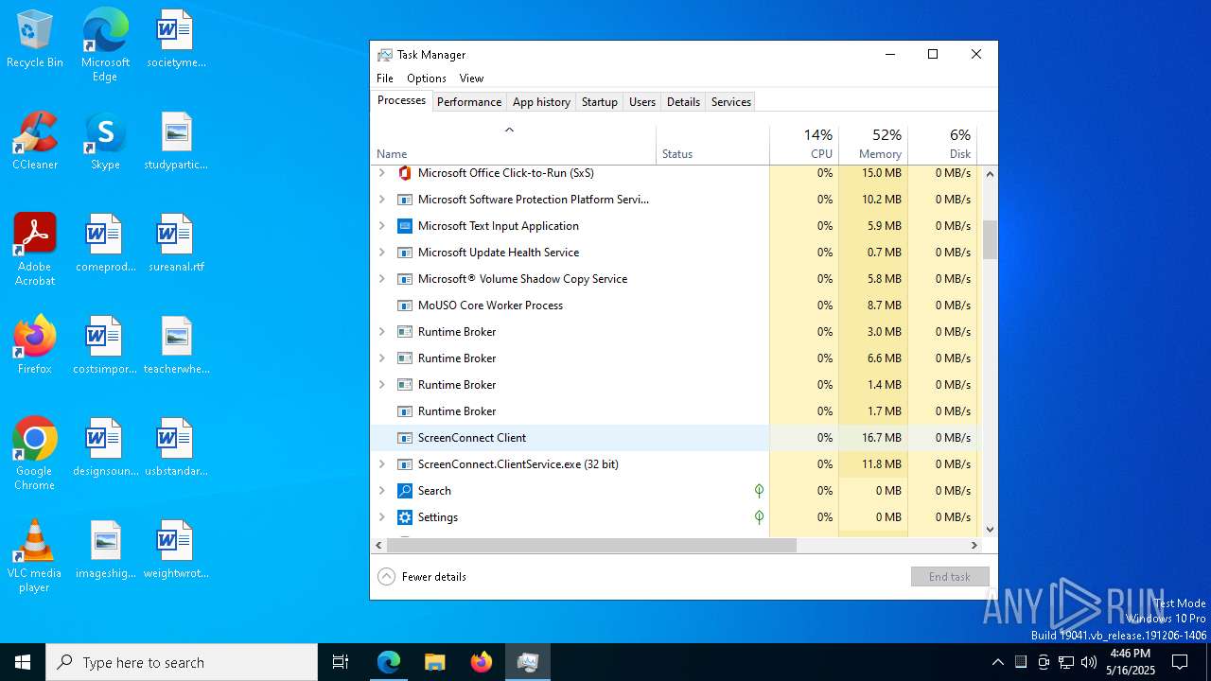The width and height of the screenshot is (1211, 681).
Task: Expand the Search process group
Action: click(382, 491)
